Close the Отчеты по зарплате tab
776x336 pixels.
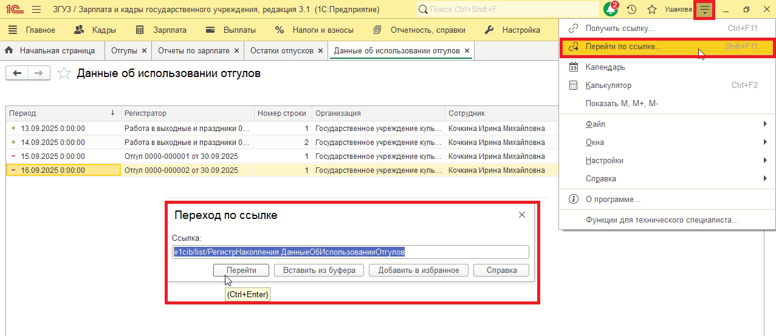coord(236,51)
